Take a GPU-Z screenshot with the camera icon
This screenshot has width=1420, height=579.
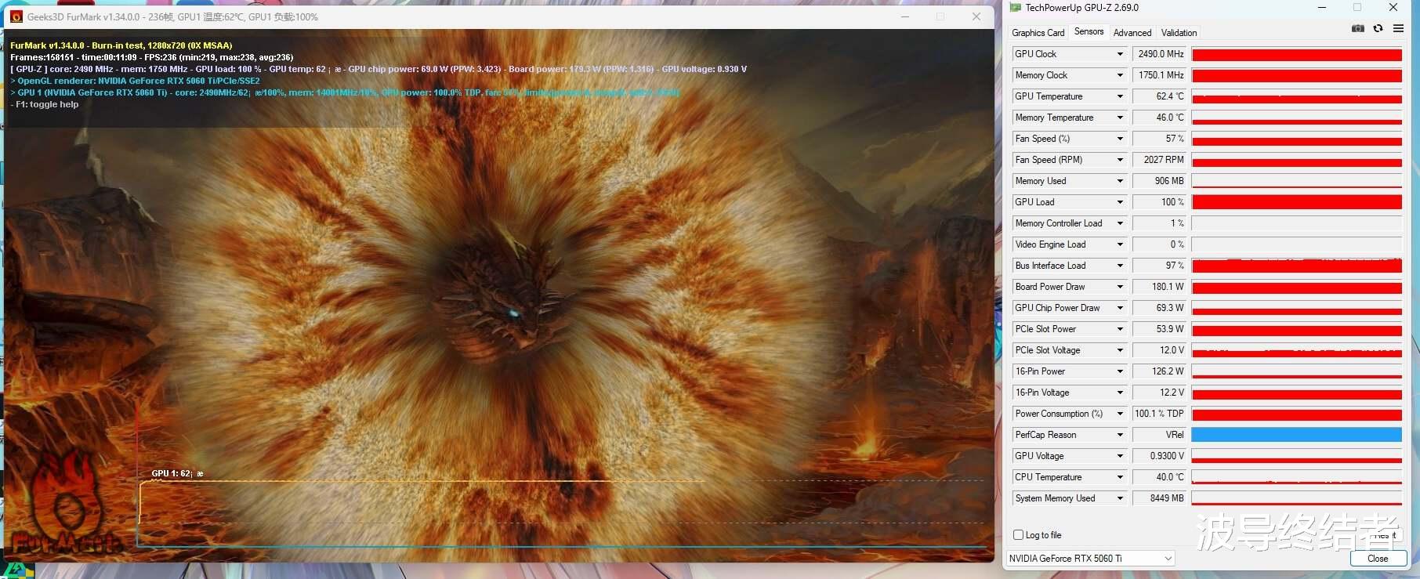(x=1358, y=28)
